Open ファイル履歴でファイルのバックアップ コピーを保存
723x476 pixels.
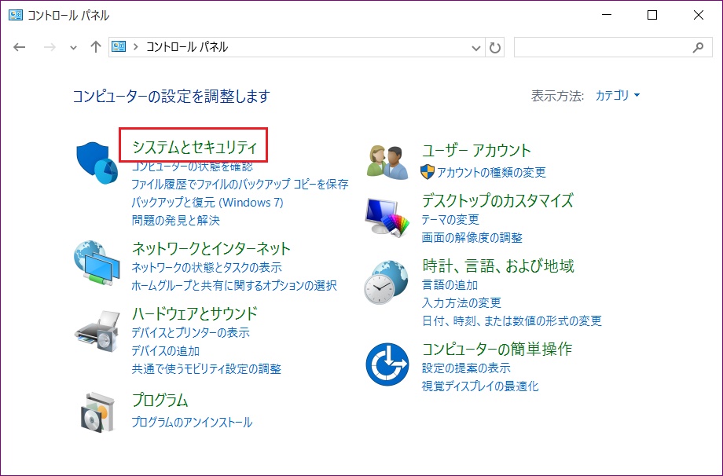[x=240, y=185]
